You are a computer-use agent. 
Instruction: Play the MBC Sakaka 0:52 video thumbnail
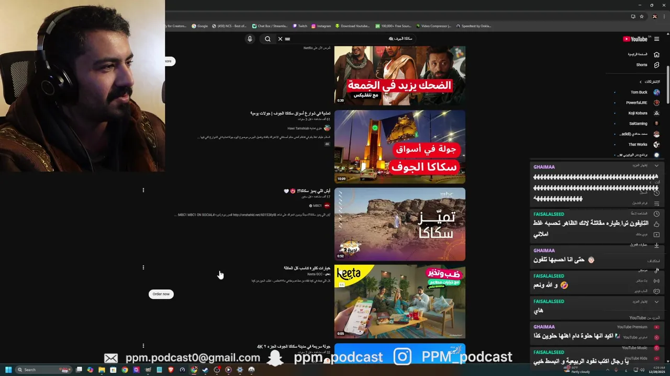click(400, 224)
